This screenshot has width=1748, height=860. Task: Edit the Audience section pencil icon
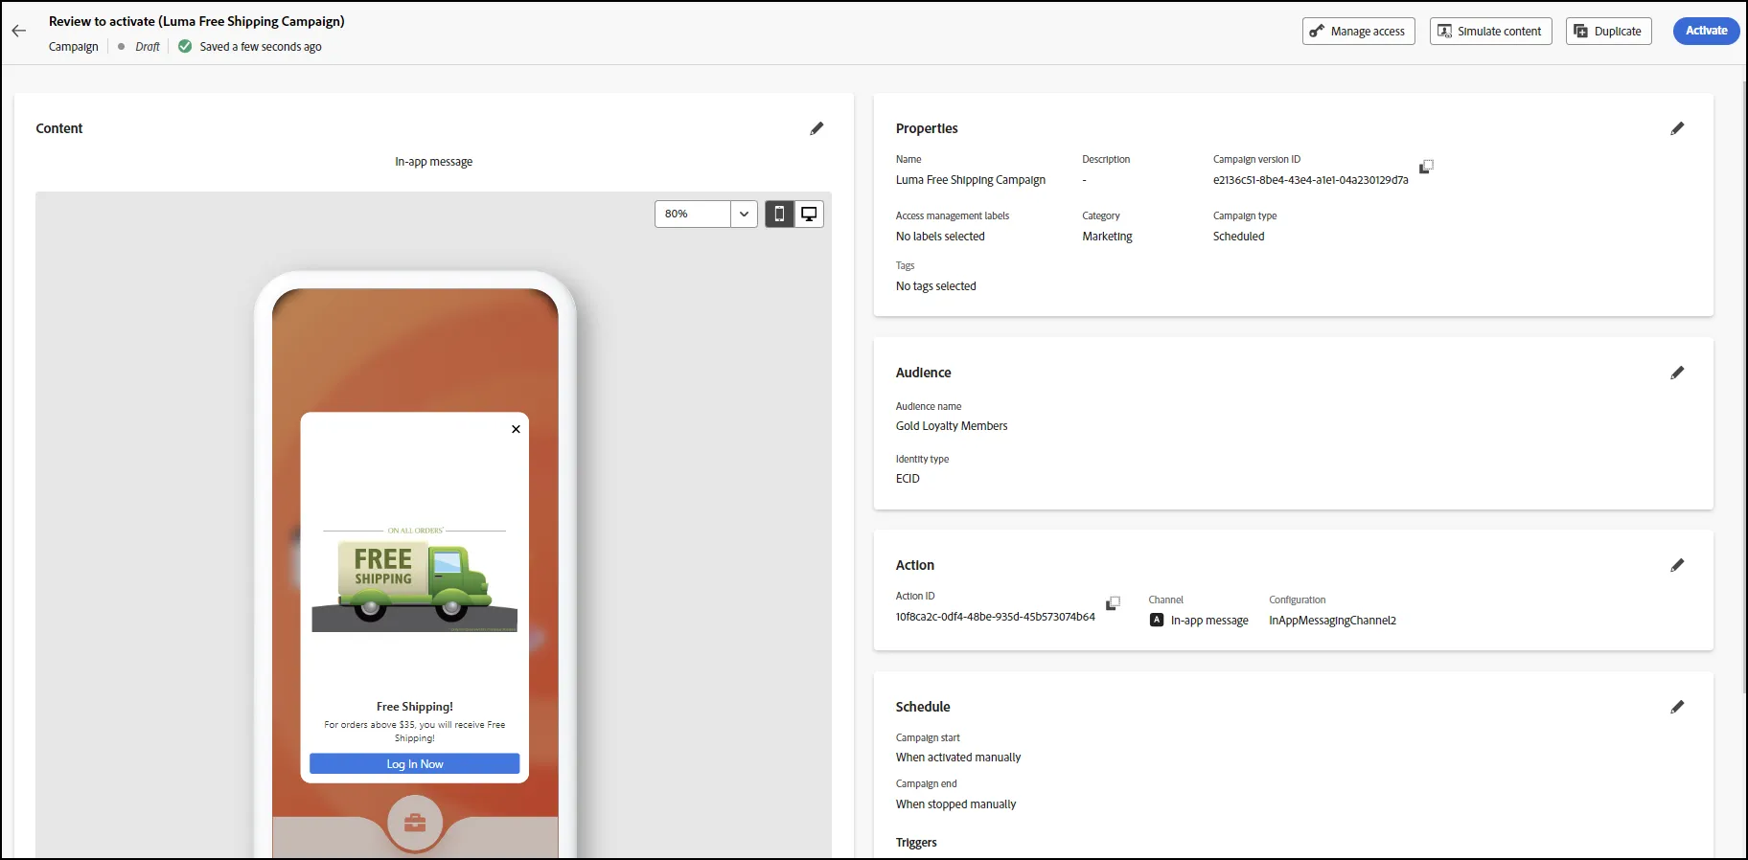pyautogui.click(x=1677, y=373)
